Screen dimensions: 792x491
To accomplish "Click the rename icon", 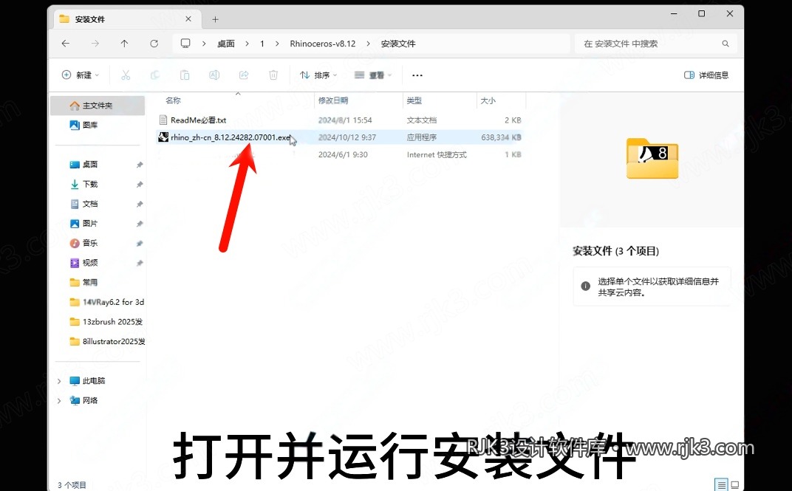I will tap(214, 75).
